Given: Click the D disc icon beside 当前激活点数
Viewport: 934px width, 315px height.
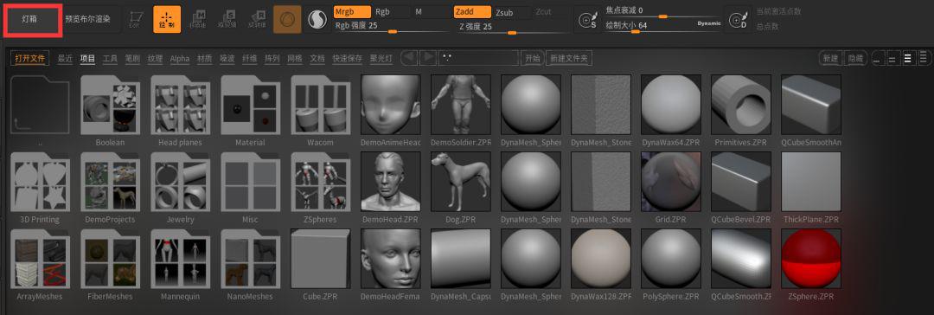Looking at the screenshot, I should tap(738, 20).
